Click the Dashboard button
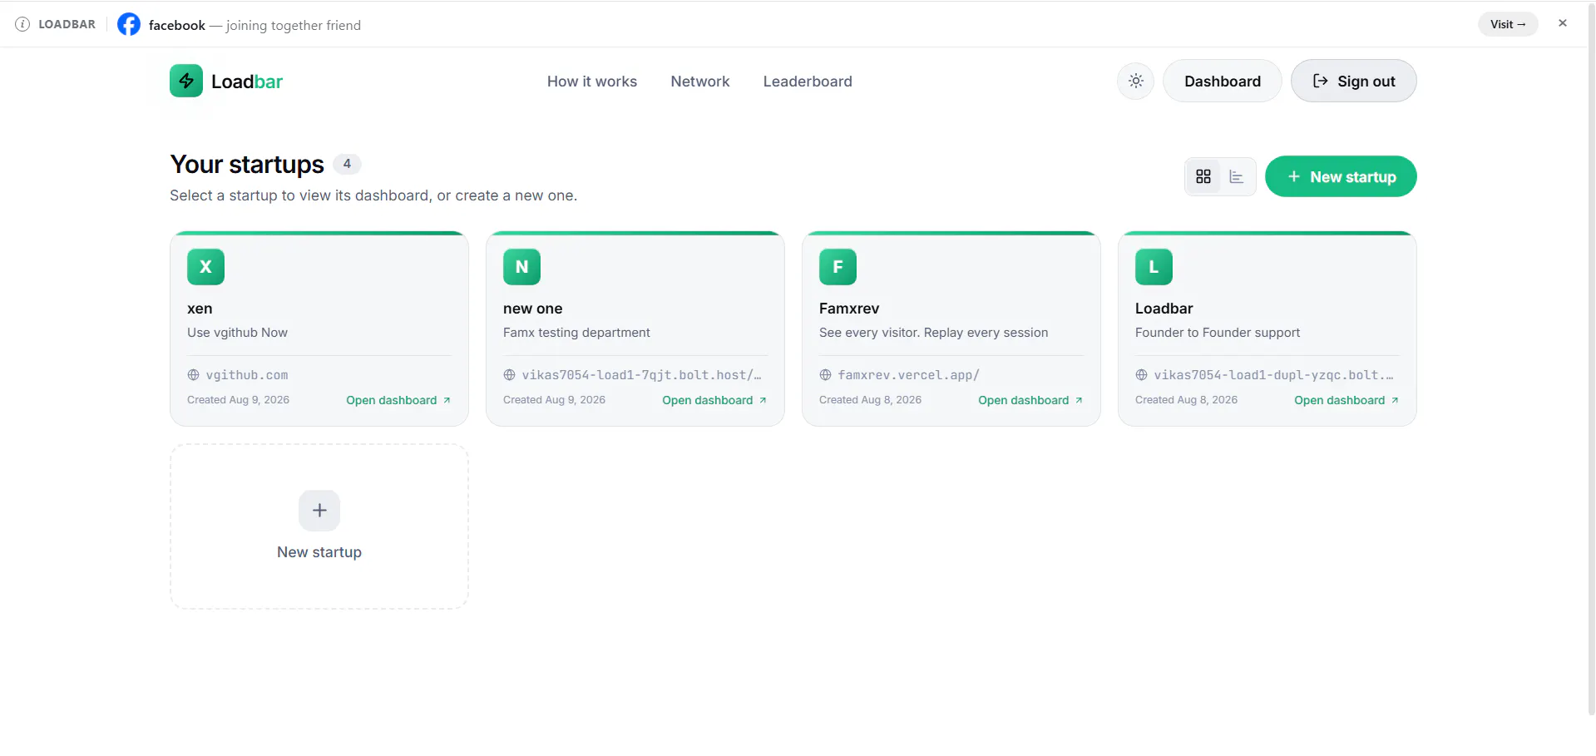This screenshot has height=756, width=1596. point(1222,81)
